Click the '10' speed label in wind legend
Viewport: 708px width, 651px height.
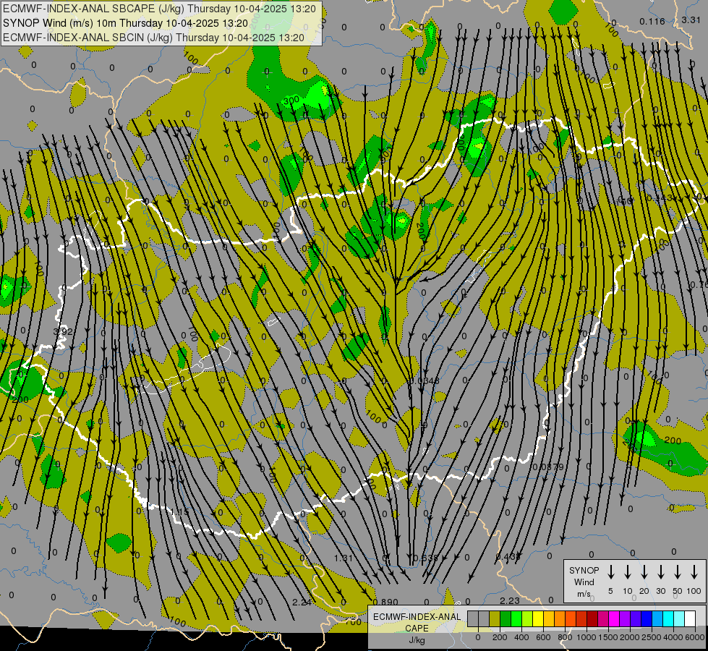click(628, 591)
